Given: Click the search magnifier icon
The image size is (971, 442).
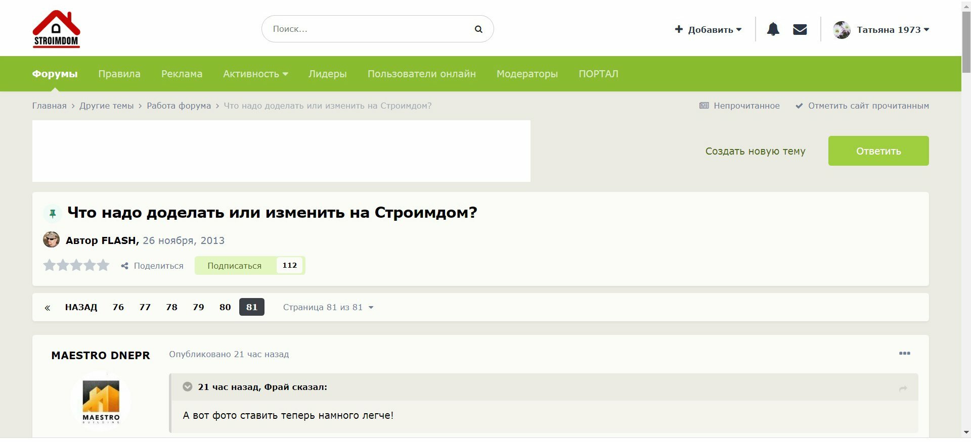Looking at the screenshot, I should click(478, 29).
